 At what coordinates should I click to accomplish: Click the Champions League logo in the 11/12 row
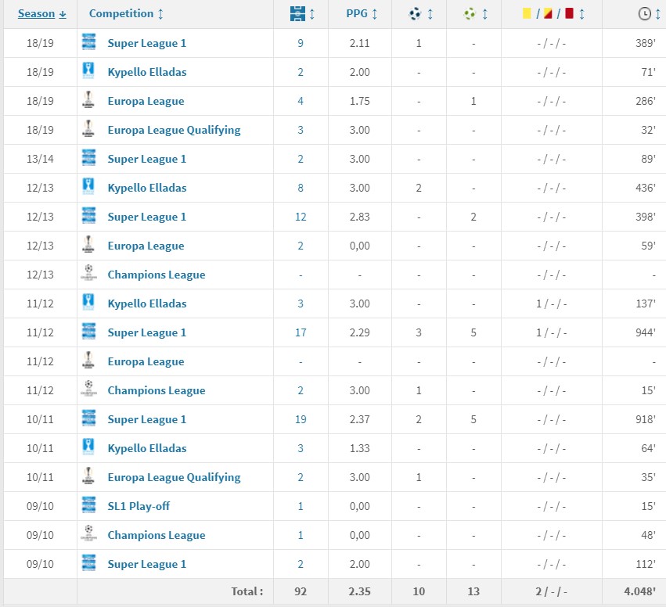[x=88, y=390]
